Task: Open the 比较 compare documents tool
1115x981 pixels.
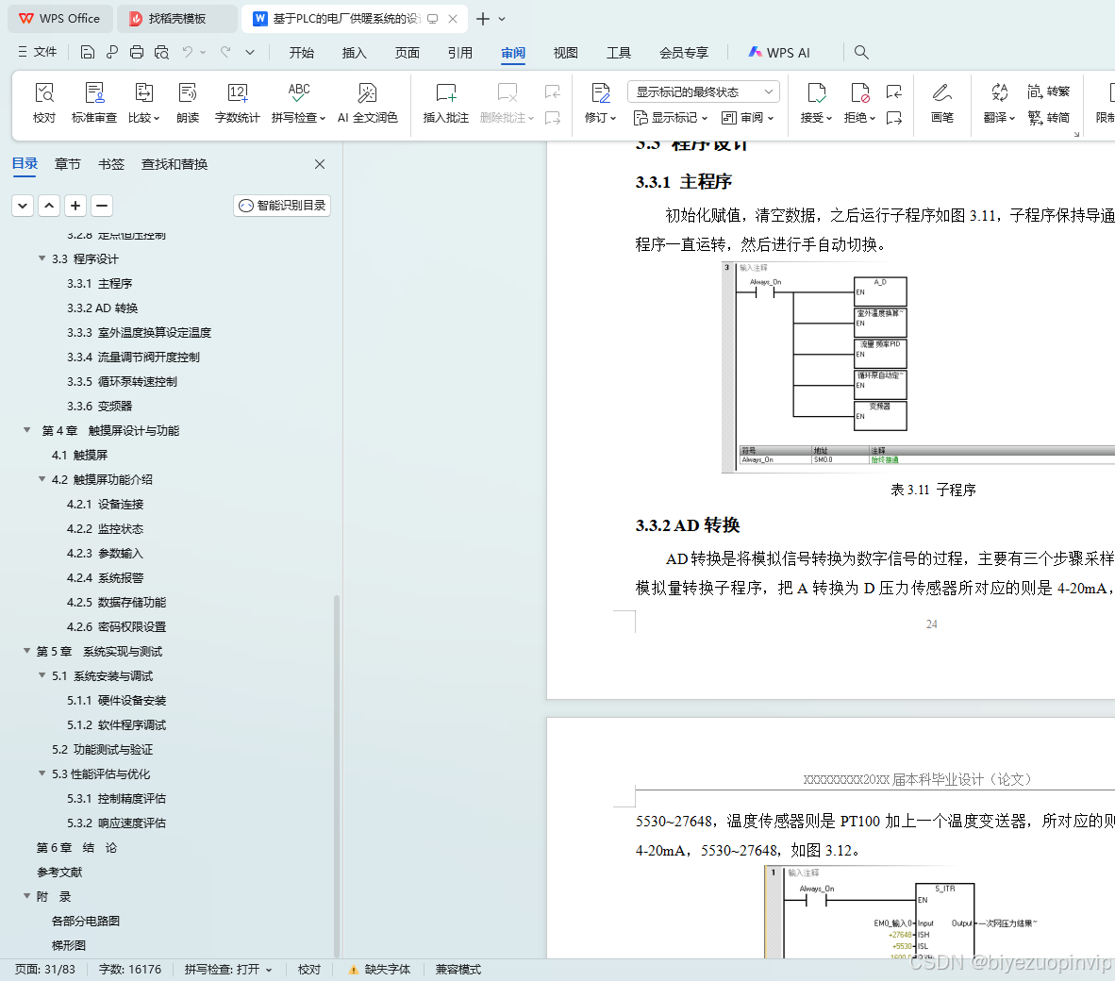Action: point(143,103)
